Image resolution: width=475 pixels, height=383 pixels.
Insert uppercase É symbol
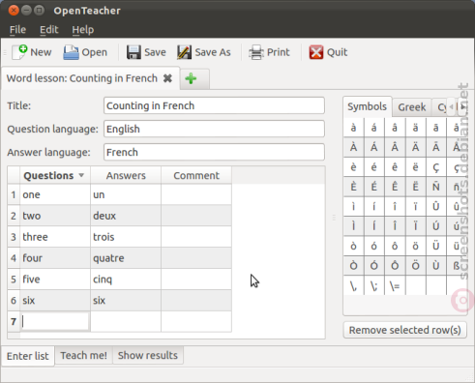coord(374,187)
